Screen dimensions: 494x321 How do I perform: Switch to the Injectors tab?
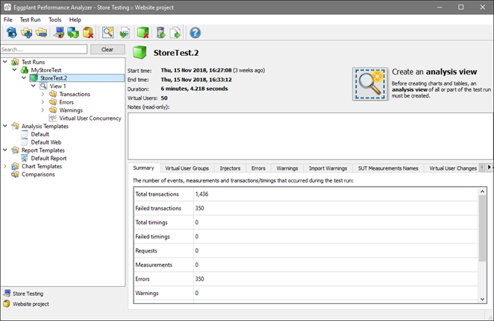click(x=230, y=168)
